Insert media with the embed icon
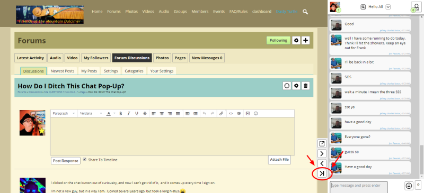424x193 pixels. (x=248, y=114)
